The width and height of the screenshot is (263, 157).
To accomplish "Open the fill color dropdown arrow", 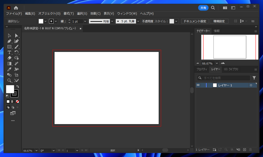I will tap(45, 21).
